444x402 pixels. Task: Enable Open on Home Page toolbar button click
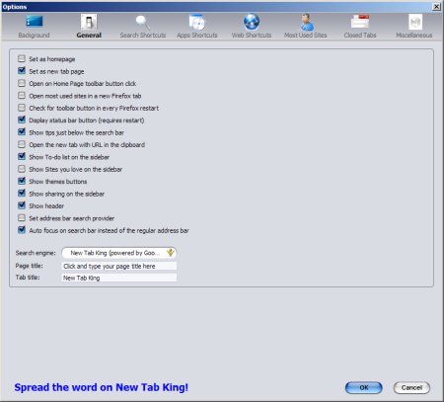(22, 83)
